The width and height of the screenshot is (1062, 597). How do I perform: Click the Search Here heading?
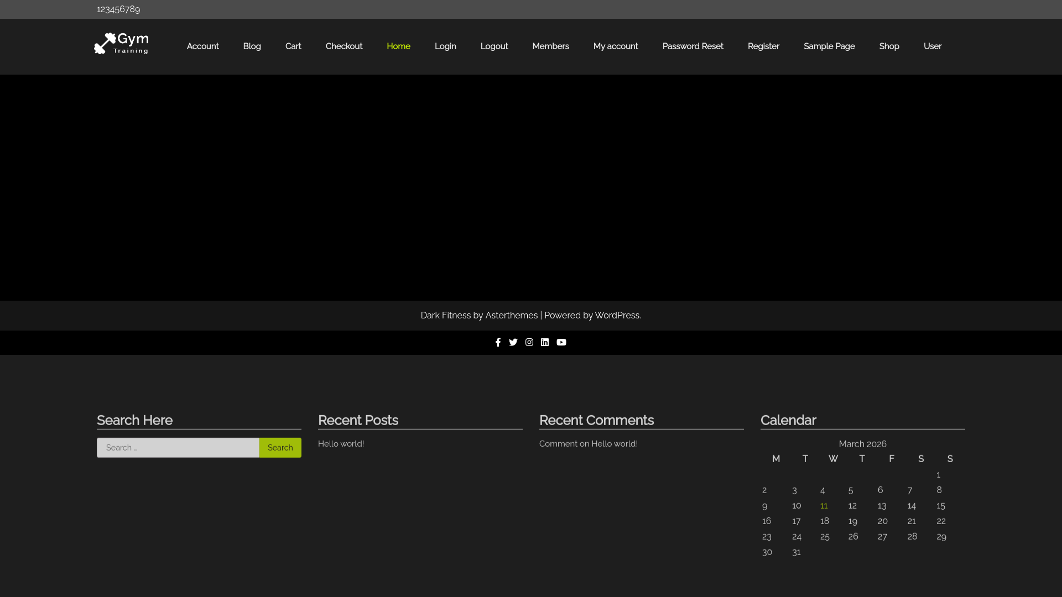pos(135,421)
